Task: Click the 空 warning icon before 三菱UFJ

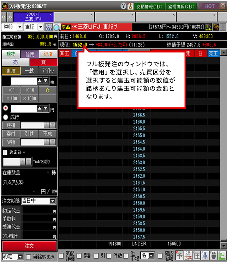Action: coord(66,27)
